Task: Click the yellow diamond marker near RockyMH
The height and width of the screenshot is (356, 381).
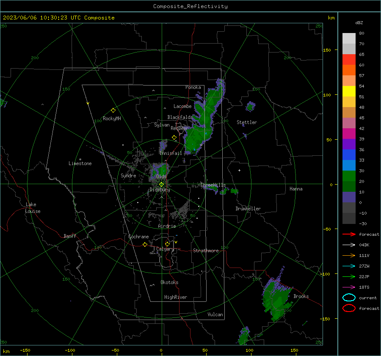Action: [x=113, y=110]
